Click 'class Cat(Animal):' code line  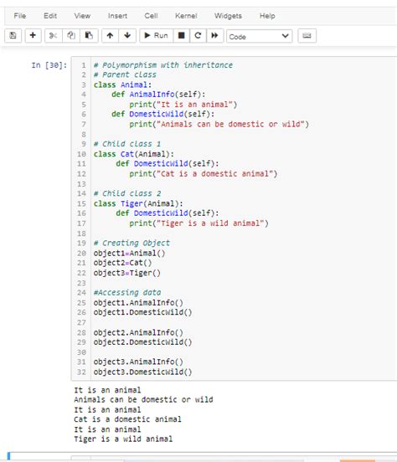pos(134,154)
